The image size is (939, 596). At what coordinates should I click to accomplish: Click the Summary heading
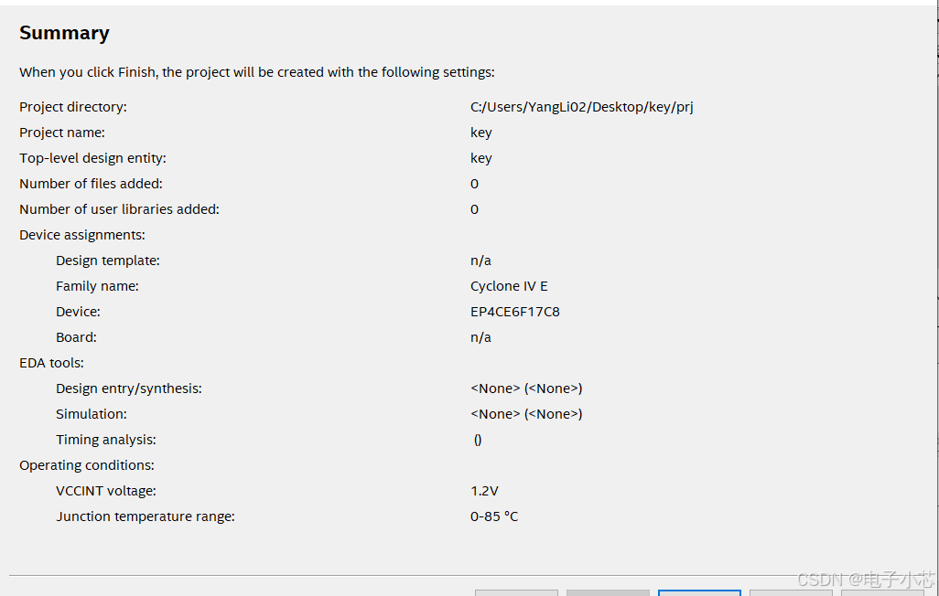(64, 33)
